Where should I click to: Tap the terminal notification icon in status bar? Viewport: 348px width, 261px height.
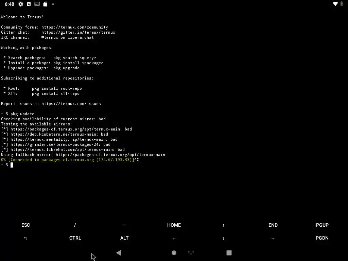[x=37, y=4]
